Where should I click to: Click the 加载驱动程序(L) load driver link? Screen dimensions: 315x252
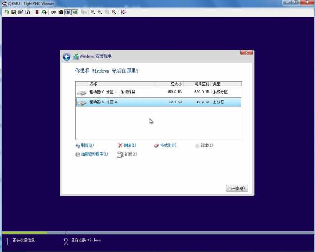(94, 154)
